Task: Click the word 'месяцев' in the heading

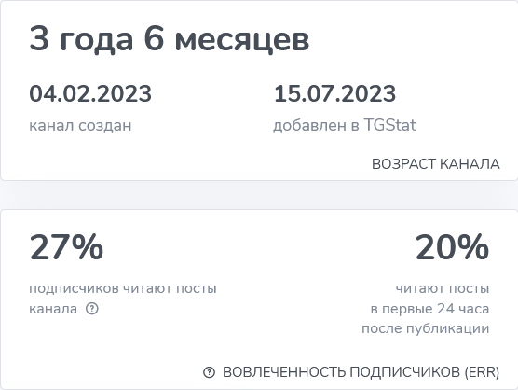Action: tap(242, 40)
